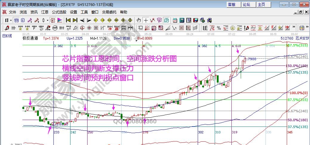Expand the candlestick type dropdown arrow
The height and width of the screenshot is (145, 310).
48,20
